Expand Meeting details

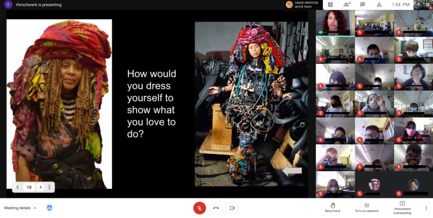20,208
